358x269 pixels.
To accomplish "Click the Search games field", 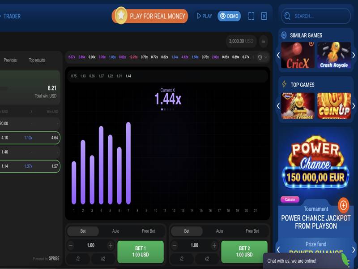I will coord(316,16).
